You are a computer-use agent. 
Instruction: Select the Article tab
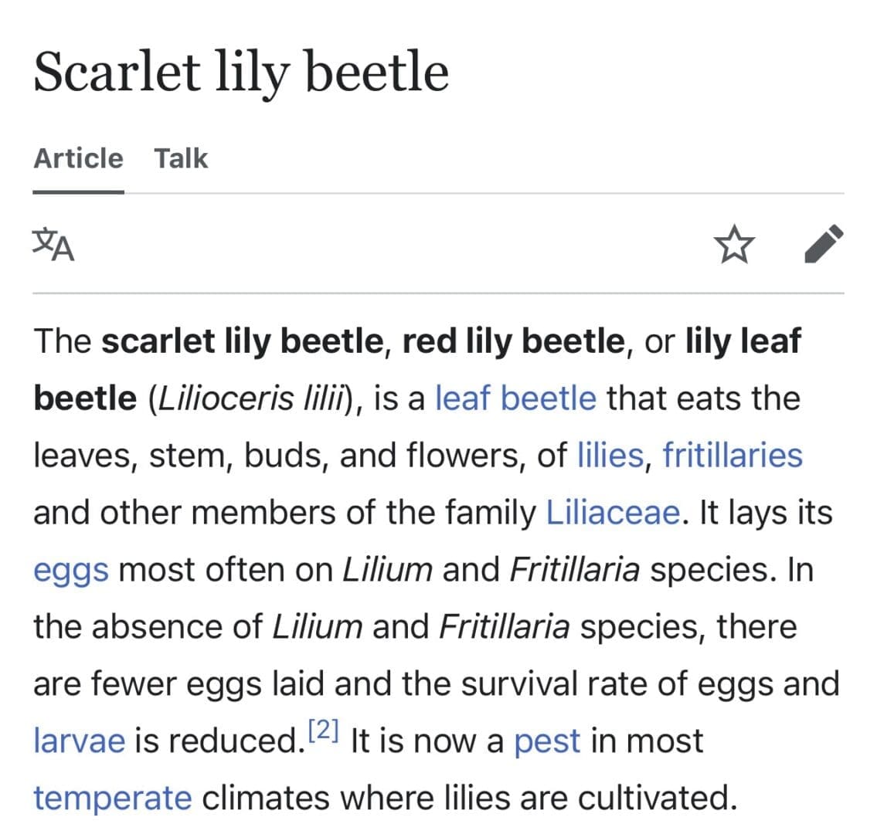[x=77, y=158]
